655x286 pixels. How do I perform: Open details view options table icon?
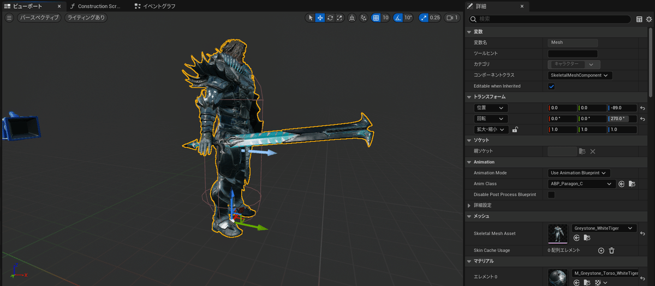click(x=640, y=19)
